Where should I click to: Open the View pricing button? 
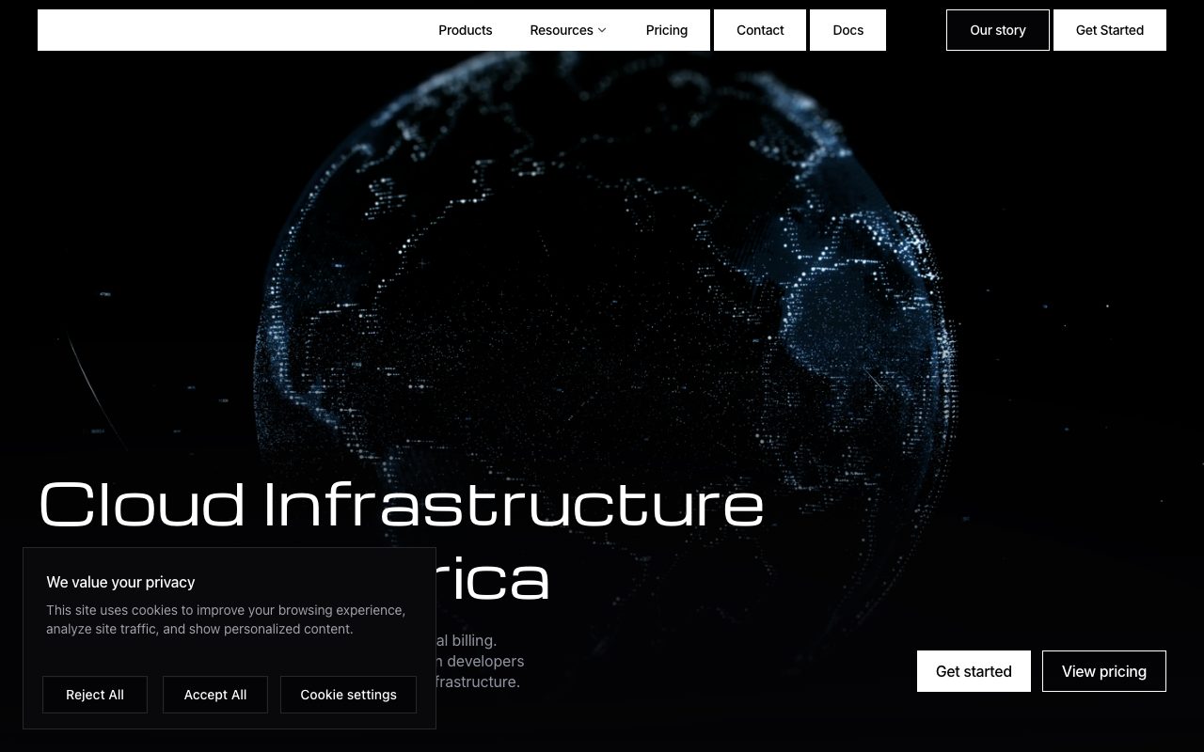(x=1104, y=671)
